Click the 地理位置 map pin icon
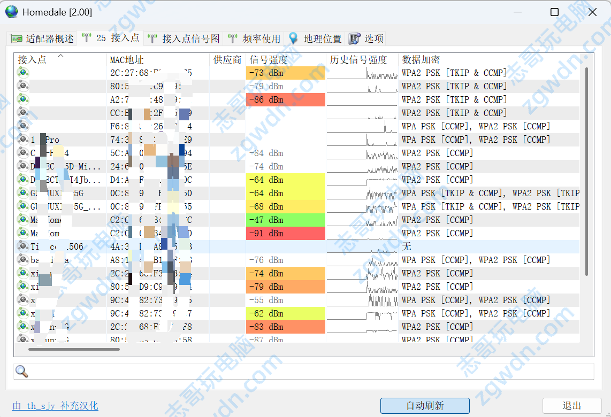 [293, 38]
